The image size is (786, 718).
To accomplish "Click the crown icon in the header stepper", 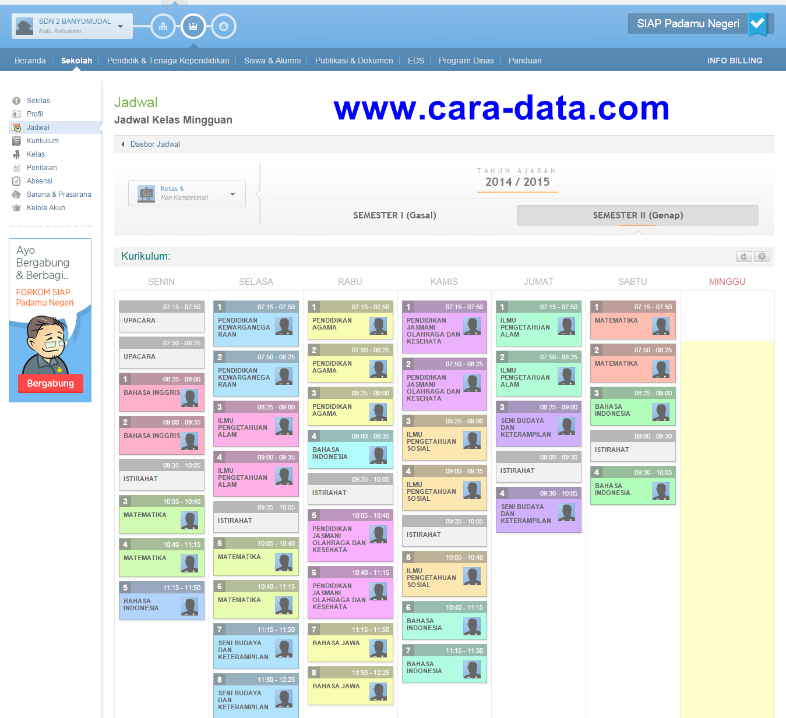I will pyautogui.click(x=193, y=26).
